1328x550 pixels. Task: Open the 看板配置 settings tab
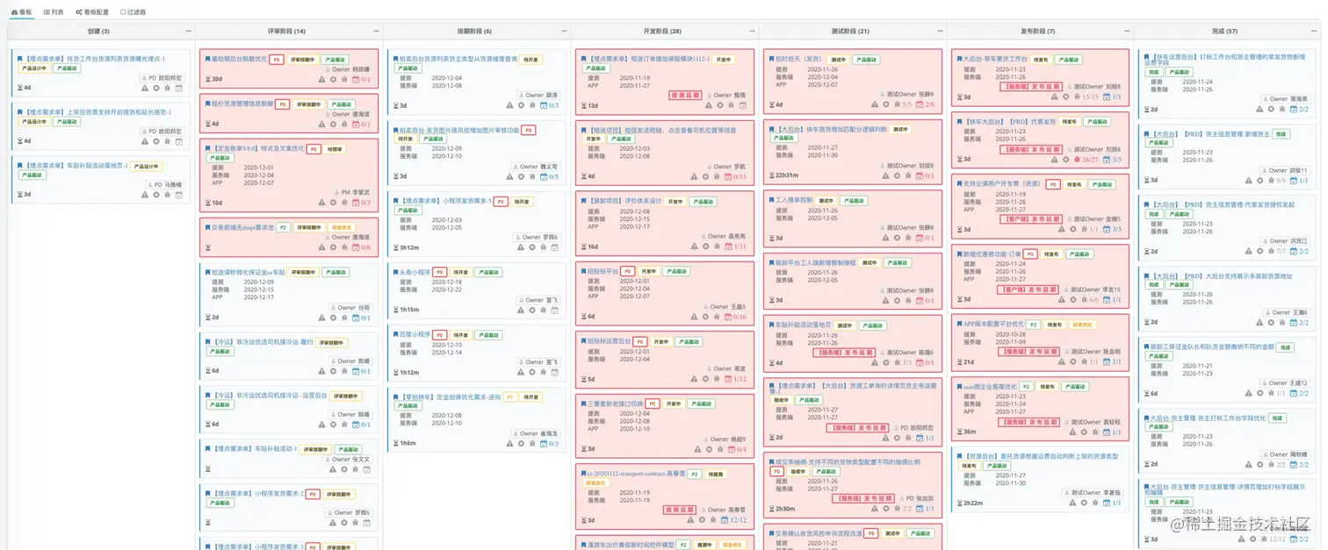pyautogui.click(x=92, y=12)
